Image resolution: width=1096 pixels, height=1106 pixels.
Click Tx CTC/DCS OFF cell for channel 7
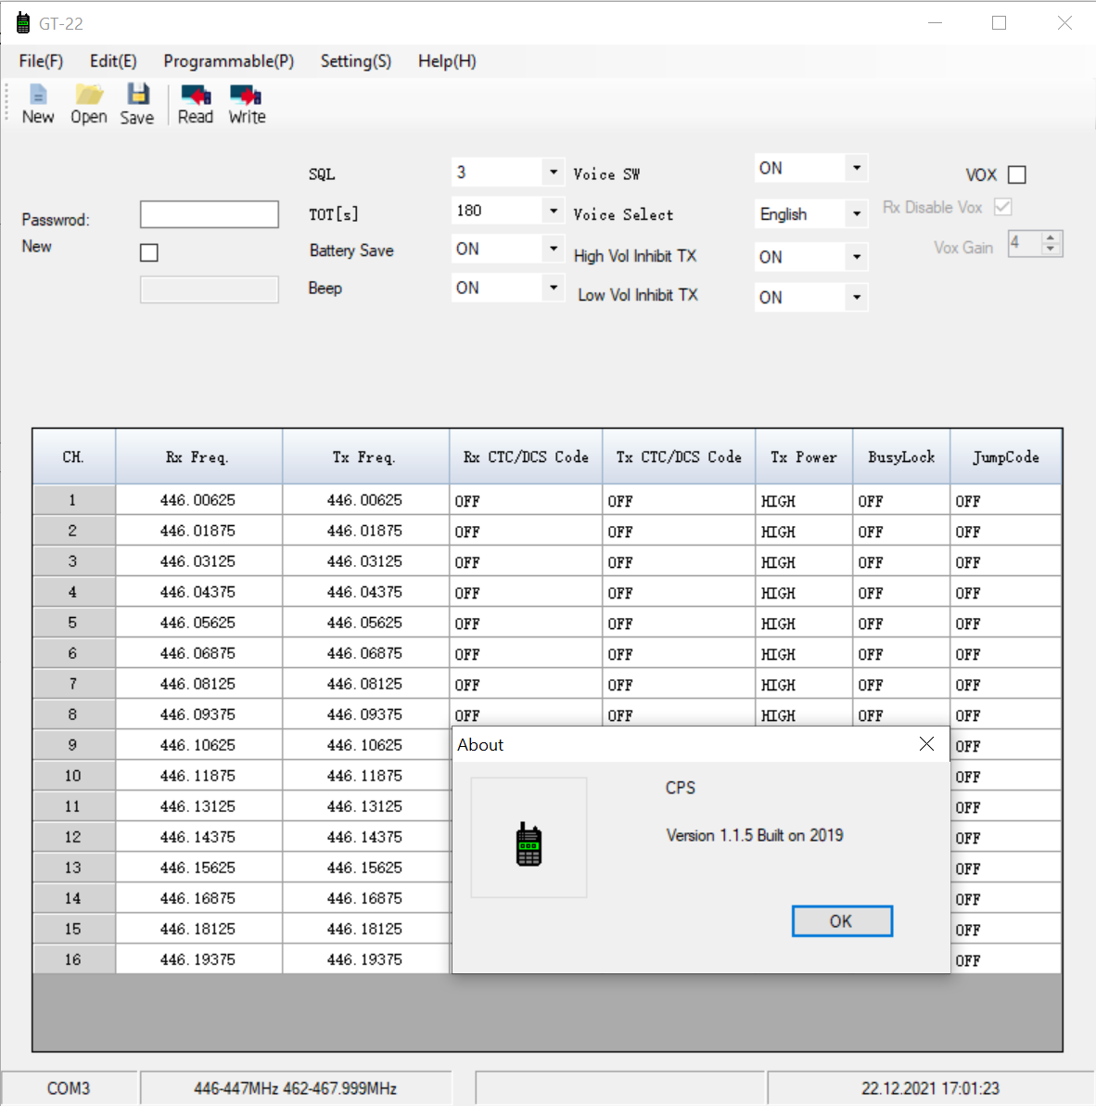click(679, 684)
